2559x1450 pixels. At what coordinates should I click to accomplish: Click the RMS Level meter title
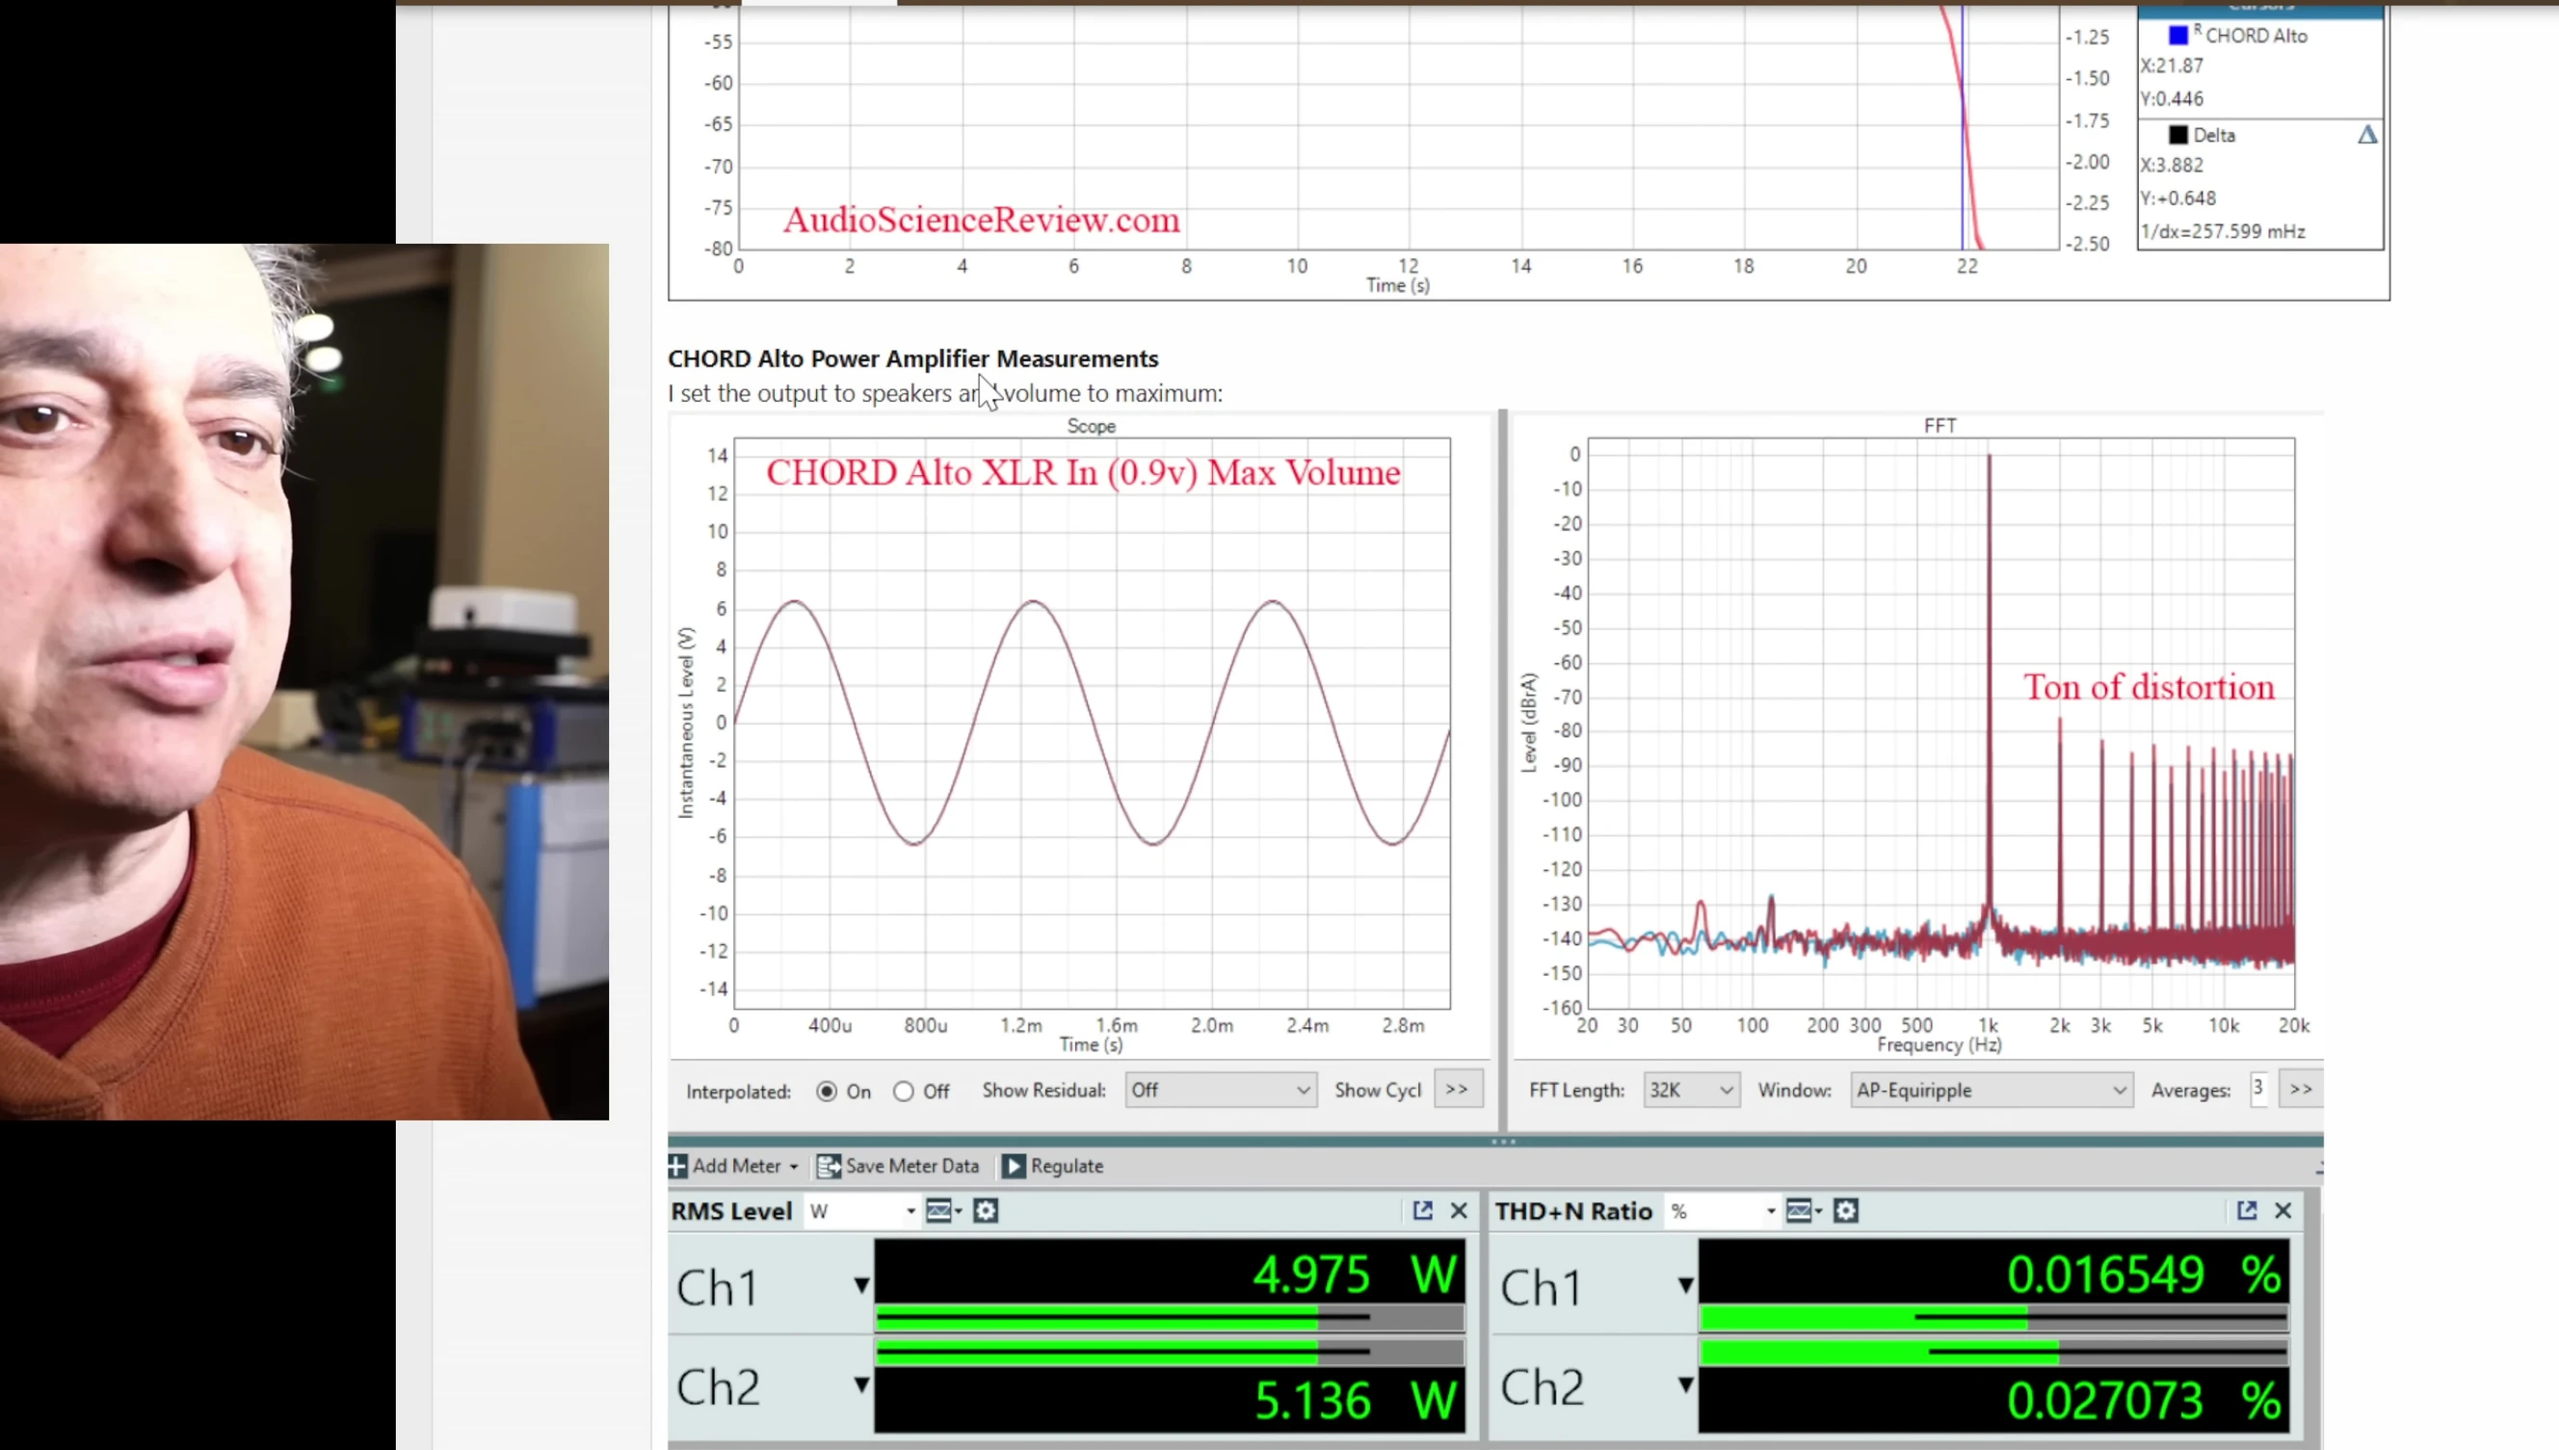pos(732,1211)
